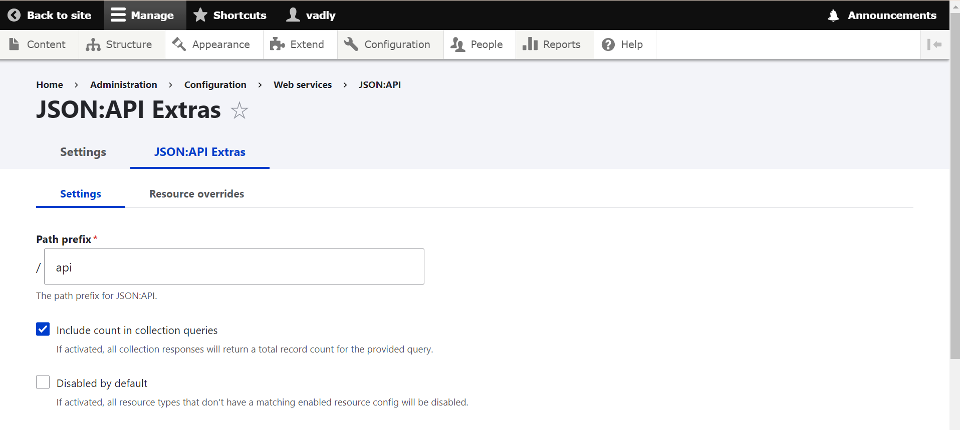
Task: Add page to shortcuts with star outline
Action: [239, 110]
